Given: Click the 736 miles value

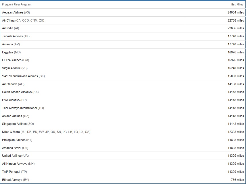Looking at the screenshot, I should [x=237, y=180].
